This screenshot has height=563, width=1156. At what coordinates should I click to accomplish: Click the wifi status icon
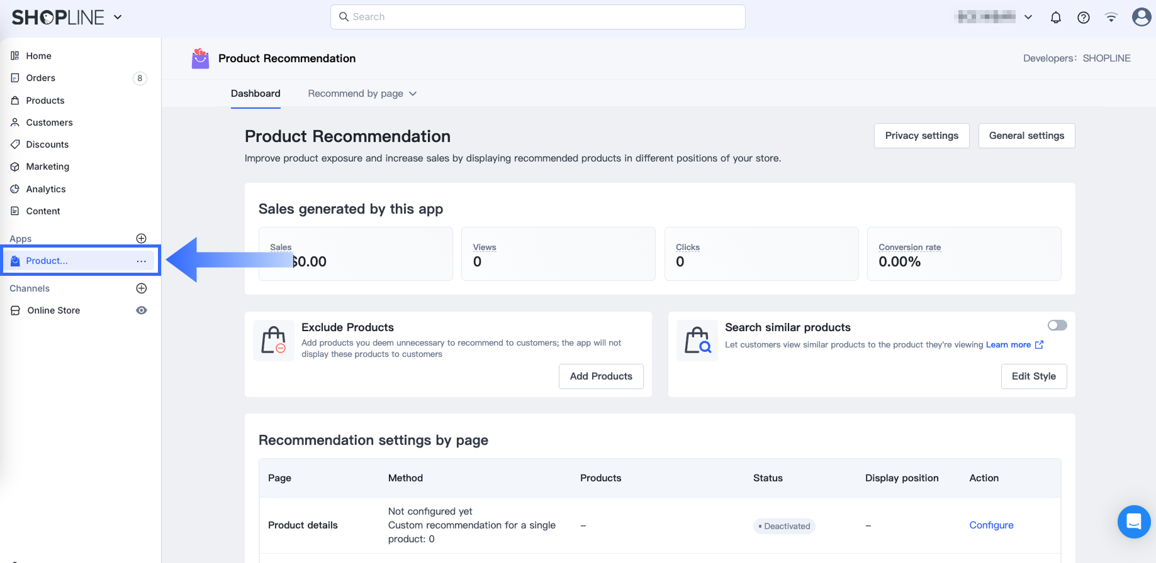(1111, 18)
